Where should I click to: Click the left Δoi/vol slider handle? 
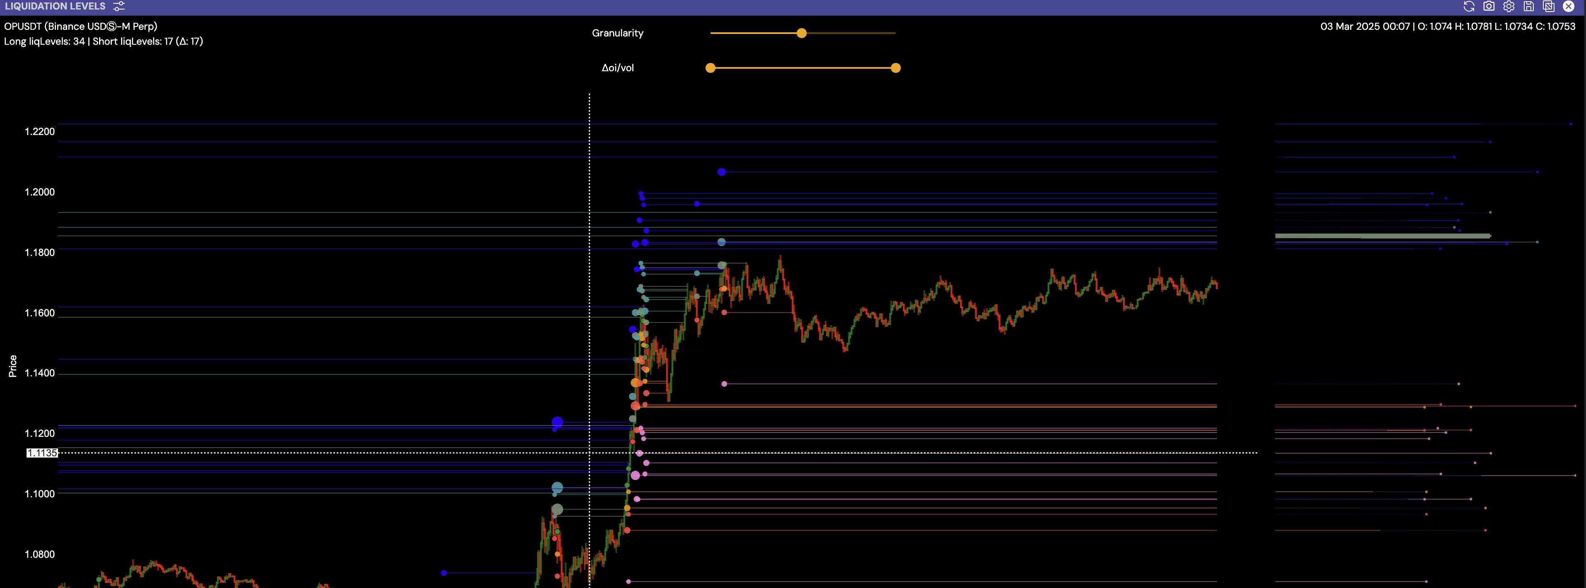point(711,67)
